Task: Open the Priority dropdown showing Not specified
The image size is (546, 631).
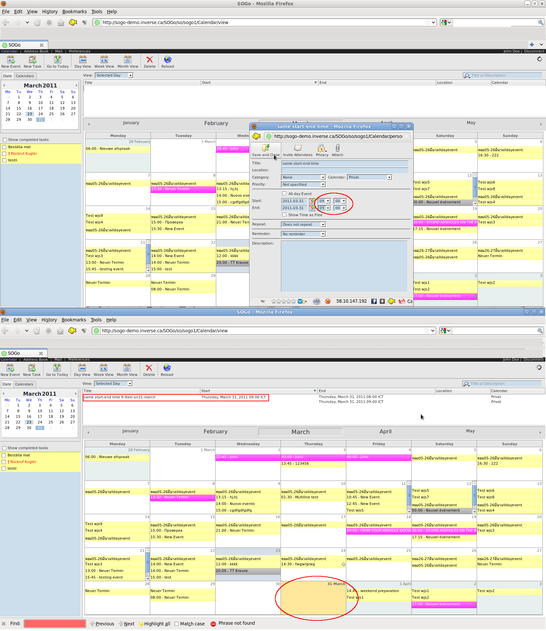Action: tap(303, 185)
